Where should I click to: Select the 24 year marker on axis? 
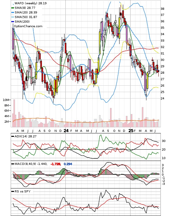(66, 131)
